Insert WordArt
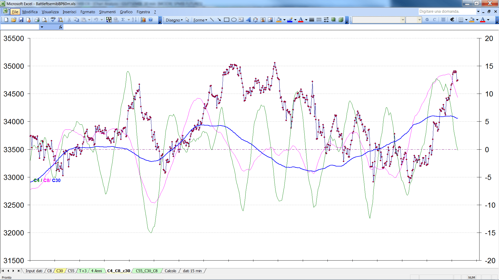The width and height of the screenshot is (499, 280). click(x=248, y=20)
